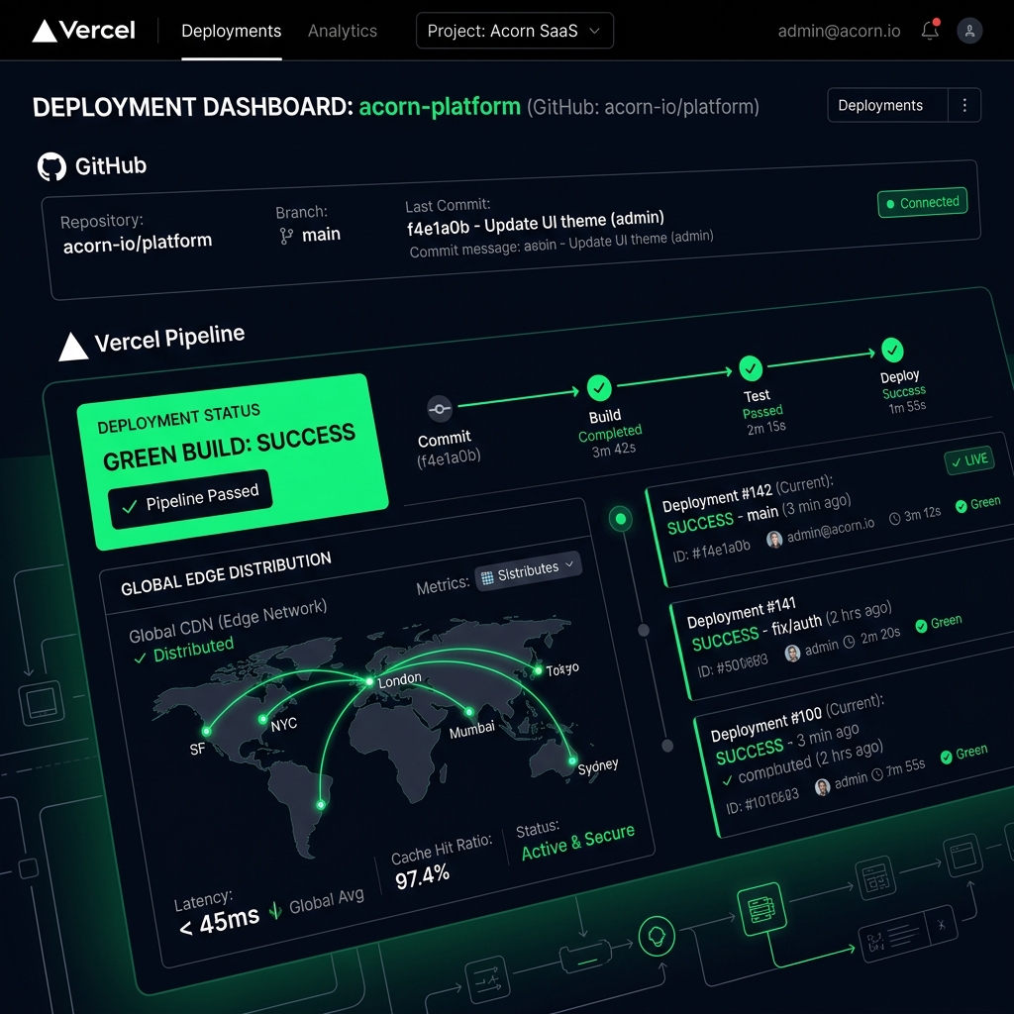Select the South America map node
This screenshot has height=1014, width=1014.
coord(321,804)
